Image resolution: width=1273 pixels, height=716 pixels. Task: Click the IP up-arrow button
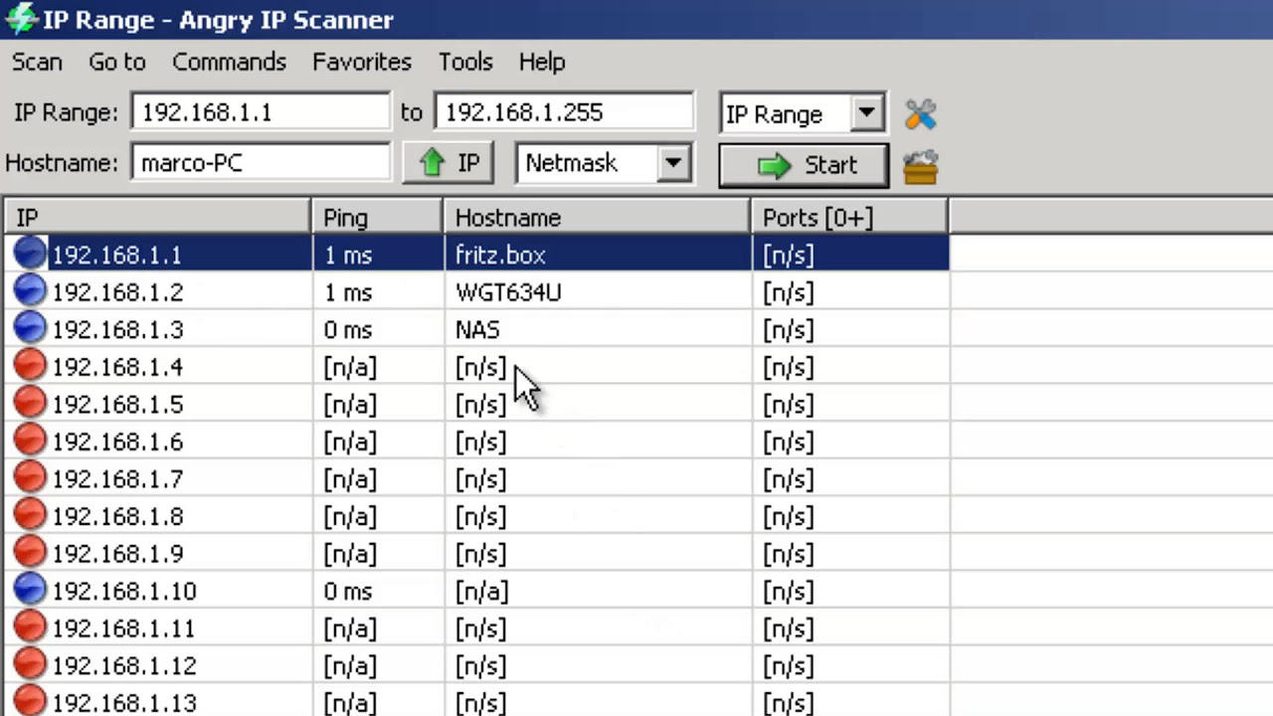448,163
